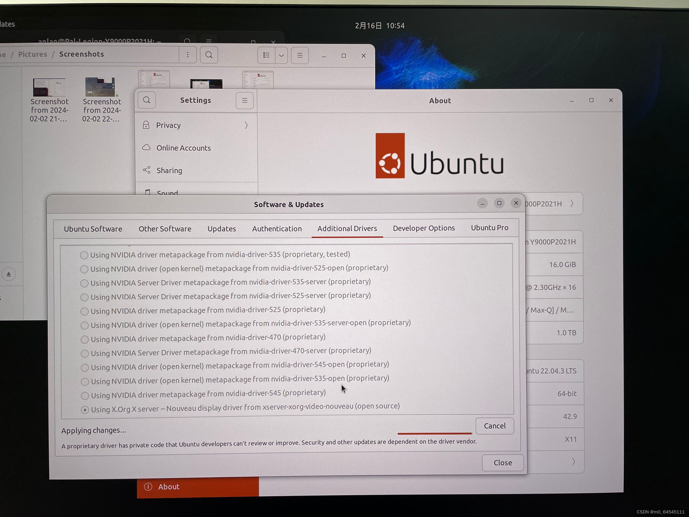Select Nouveau display driver radio button

coord(85,410)
